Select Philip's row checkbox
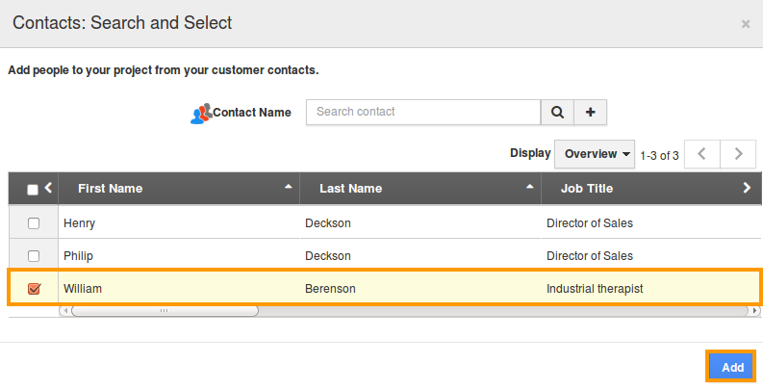763x390 pixels. tap(34, 256)
